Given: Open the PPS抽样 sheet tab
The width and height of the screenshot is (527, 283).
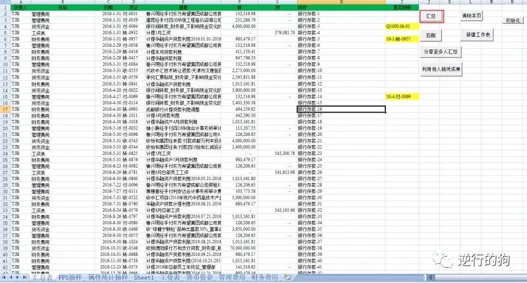Looking at the screenshot, I should tap(70, 278).
